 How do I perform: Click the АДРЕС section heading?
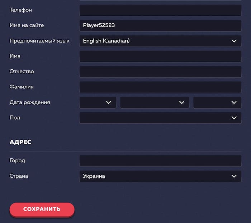click(20, 142)
